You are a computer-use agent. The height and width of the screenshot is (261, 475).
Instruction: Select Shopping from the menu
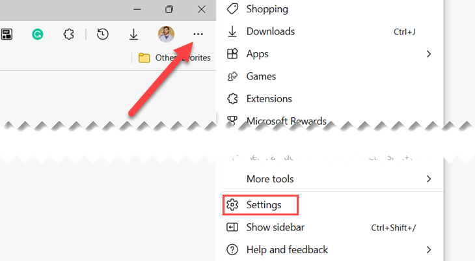267,9
